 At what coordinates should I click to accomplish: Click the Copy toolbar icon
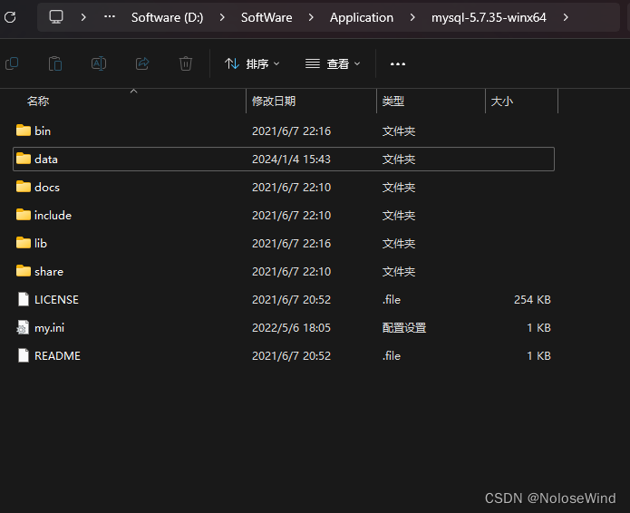12,63
